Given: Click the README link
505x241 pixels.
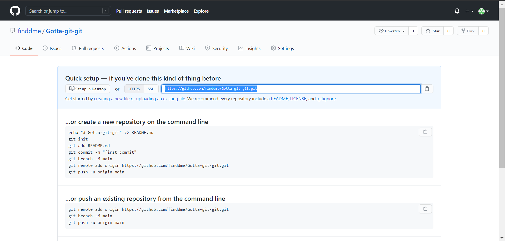Looking at the screenshot, I should coord(279,99).
